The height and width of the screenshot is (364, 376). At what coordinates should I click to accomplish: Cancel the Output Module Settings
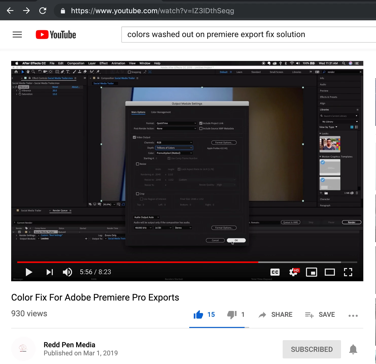point(215,240)
